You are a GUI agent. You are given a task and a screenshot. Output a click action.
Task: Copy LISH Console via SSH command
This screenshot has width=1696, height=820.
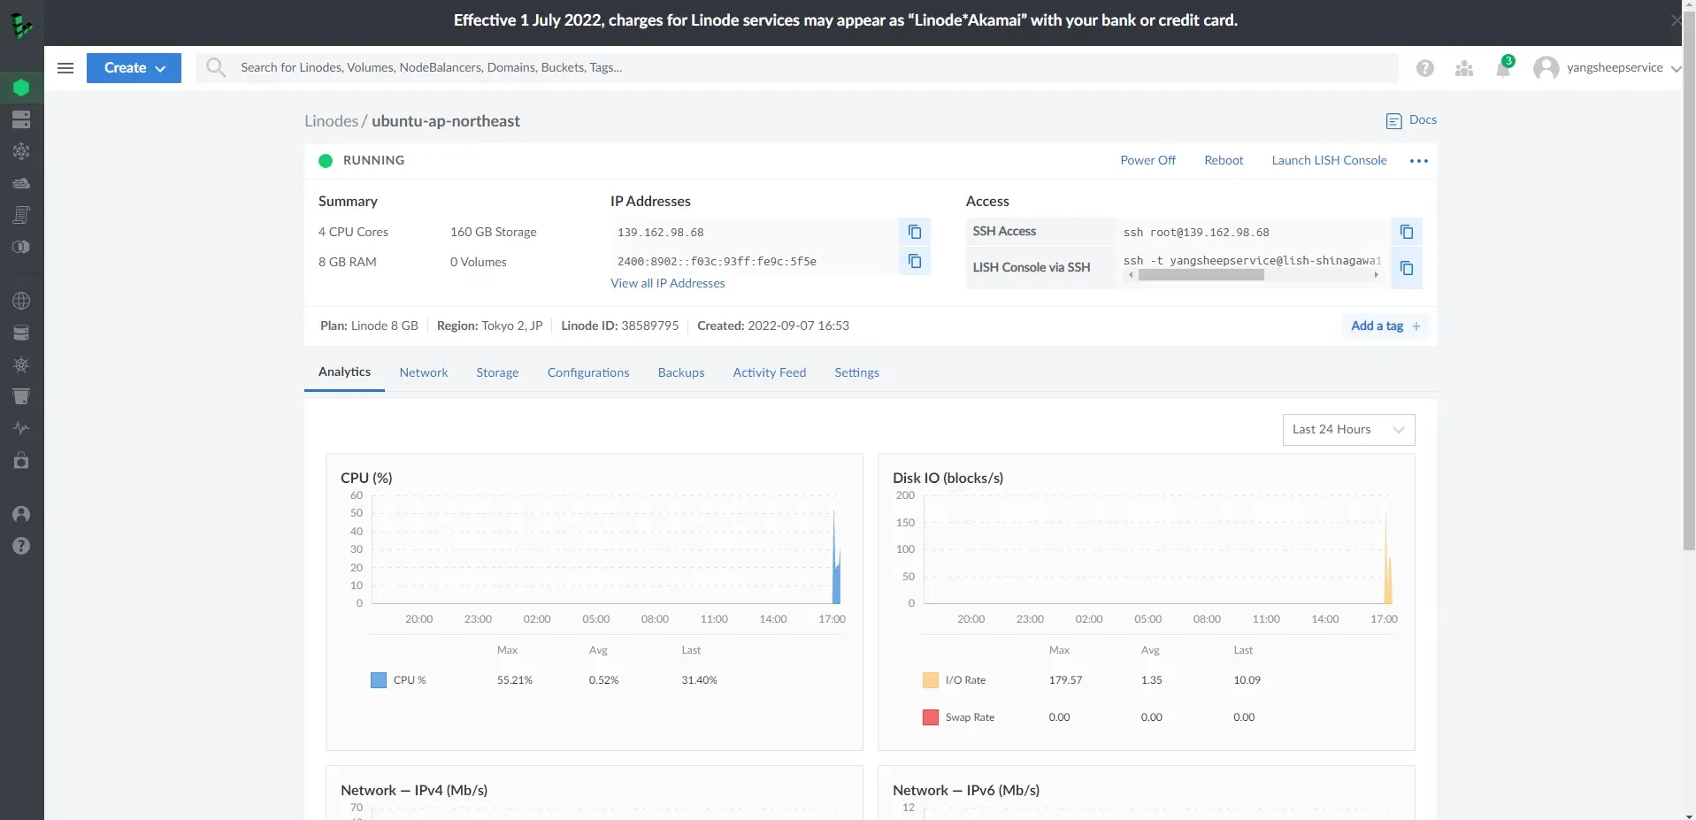pos(1407,268)
